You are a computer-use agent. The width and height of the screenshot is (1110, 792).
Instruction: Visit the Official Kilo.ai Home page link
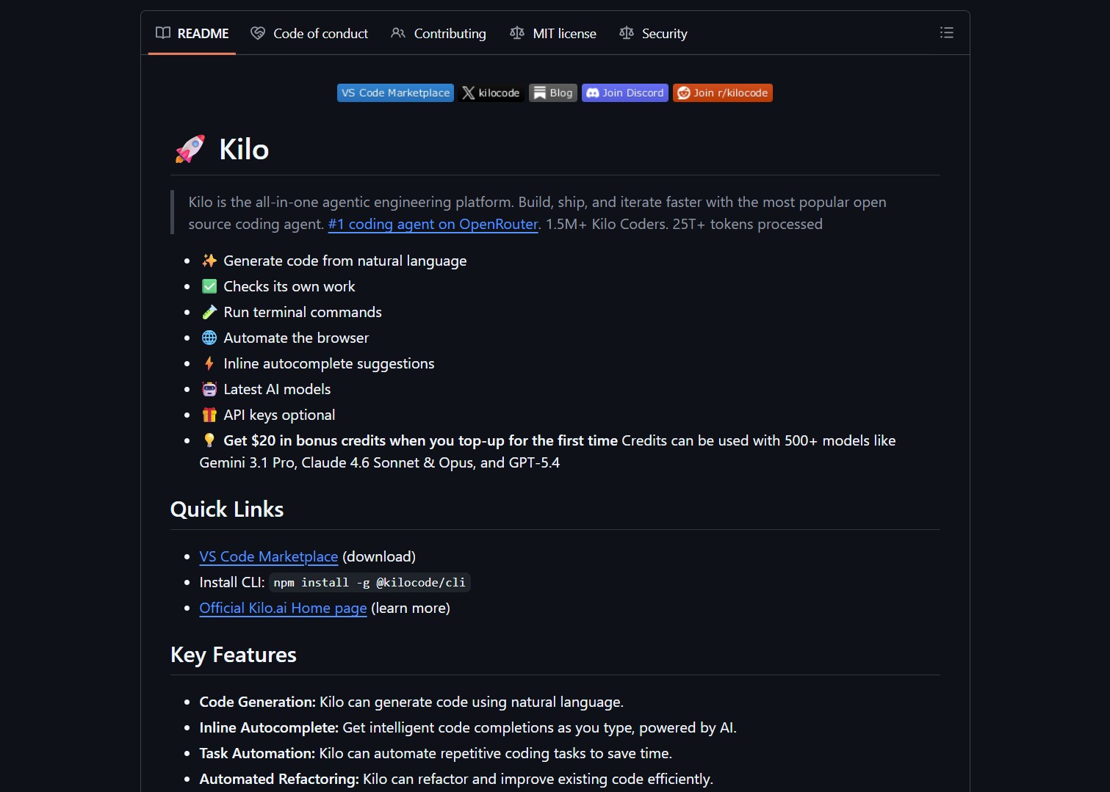click(x=283, y=608)
